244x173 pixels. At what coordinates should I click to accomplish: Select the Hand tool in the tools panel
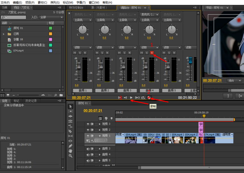[71, 151]
